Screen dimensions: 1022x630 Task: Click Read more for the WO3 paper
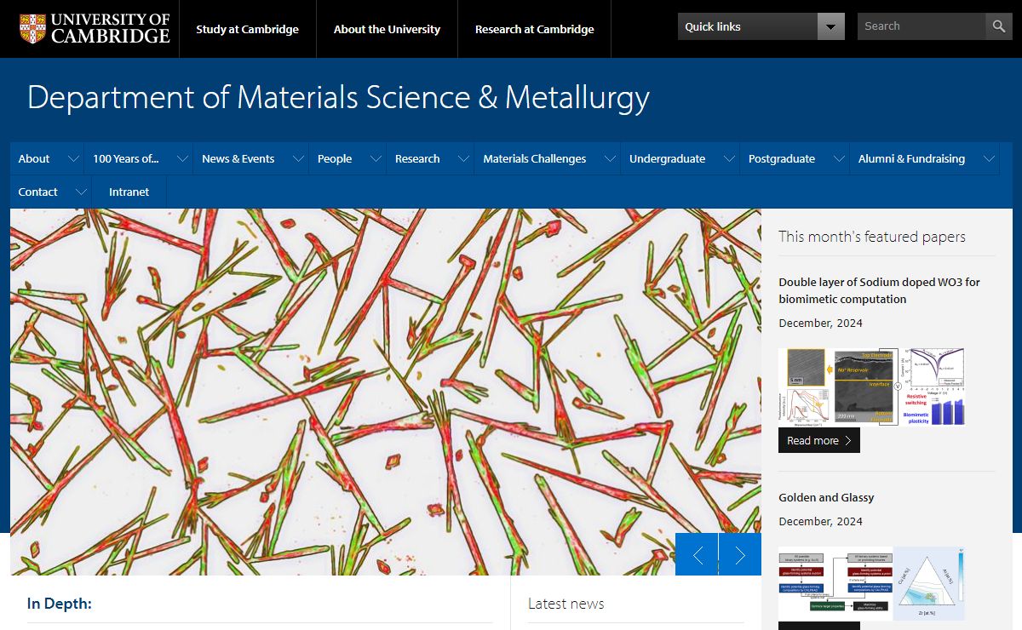click(x=819, y=440)
